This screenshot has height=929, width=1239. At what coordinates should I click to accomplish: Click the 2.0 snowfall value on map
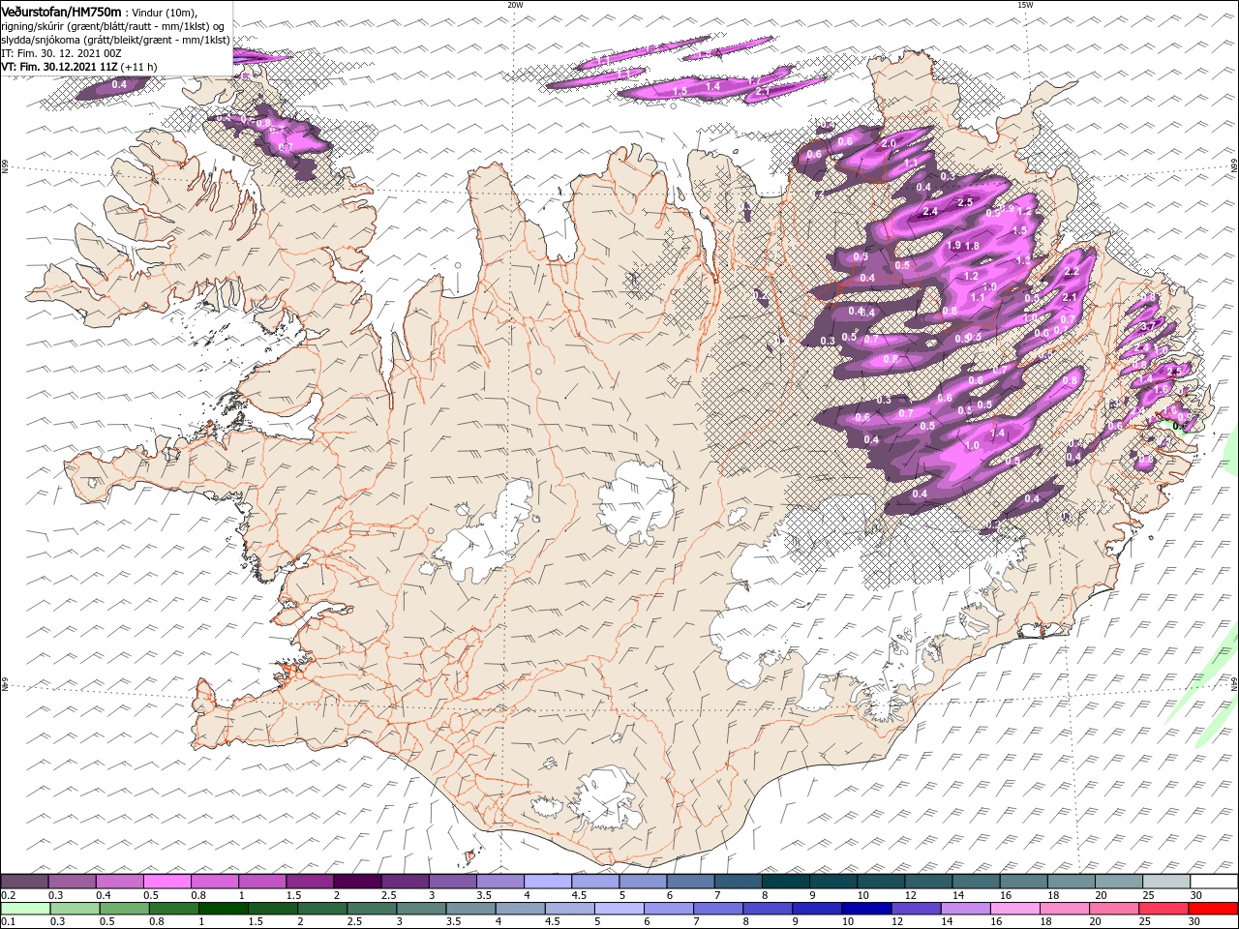(x=889, y=142)
